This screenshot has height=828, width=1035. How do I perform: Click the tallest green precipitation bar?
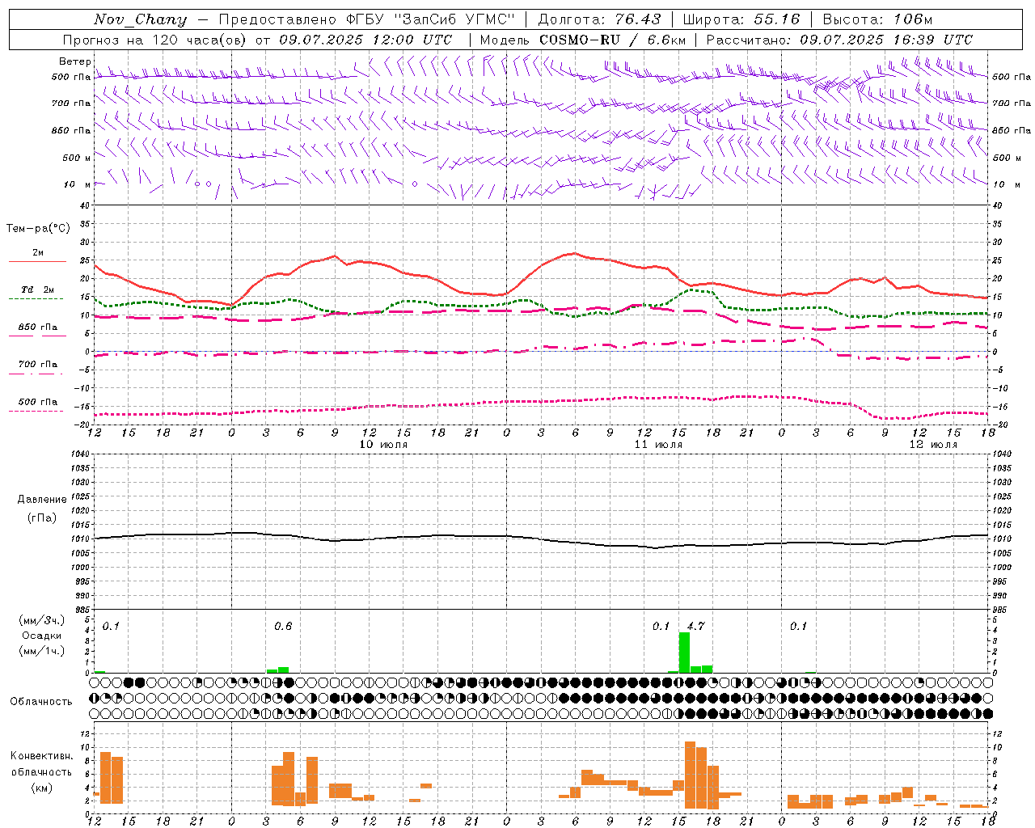pos(684,653)
